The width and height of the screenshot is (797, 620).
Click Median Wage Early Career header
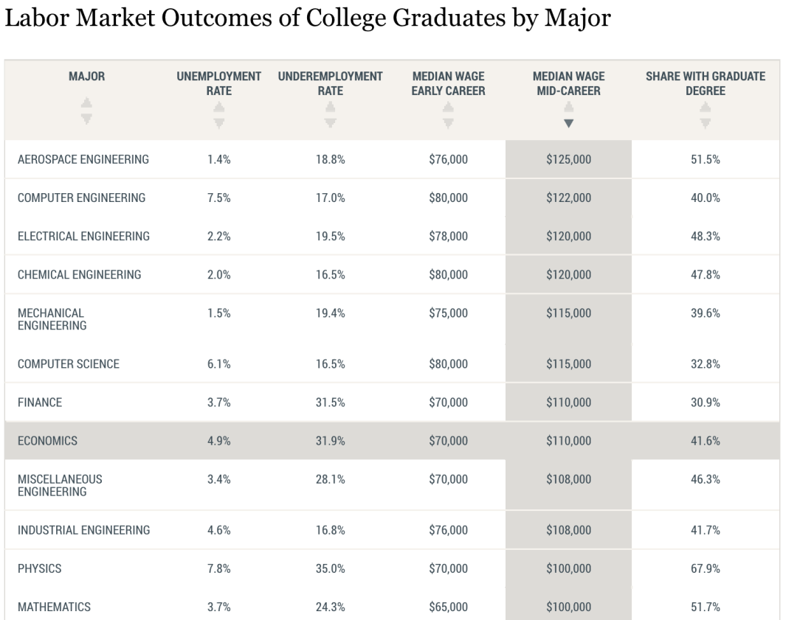[448, 83]
